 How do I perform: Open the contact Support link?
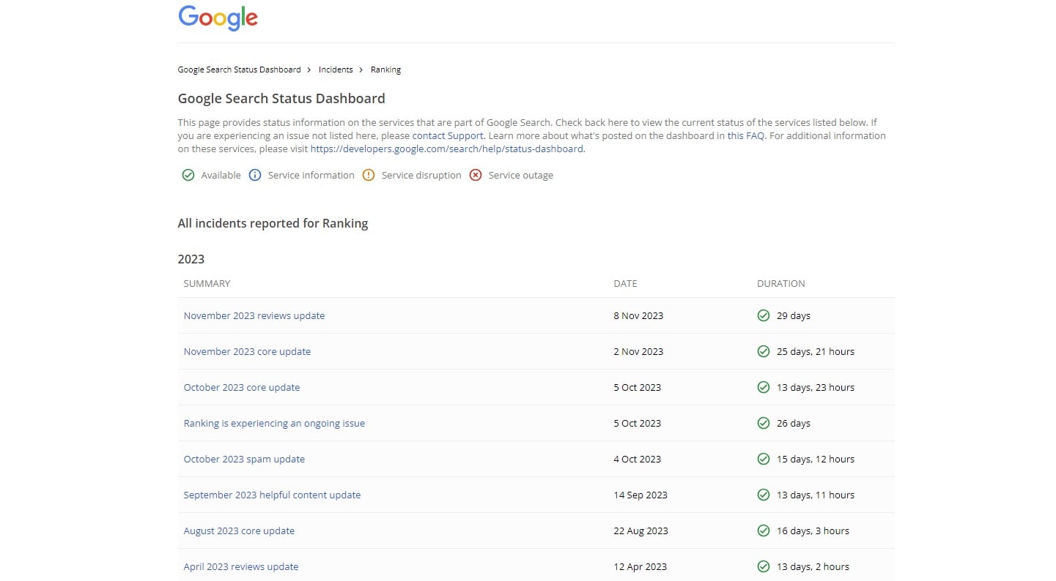tap(448, 135)
